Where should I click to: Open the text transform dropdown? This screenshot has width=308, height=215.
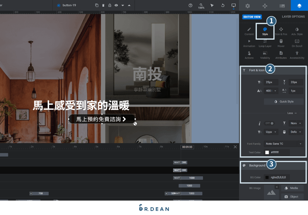coord(270,132)
